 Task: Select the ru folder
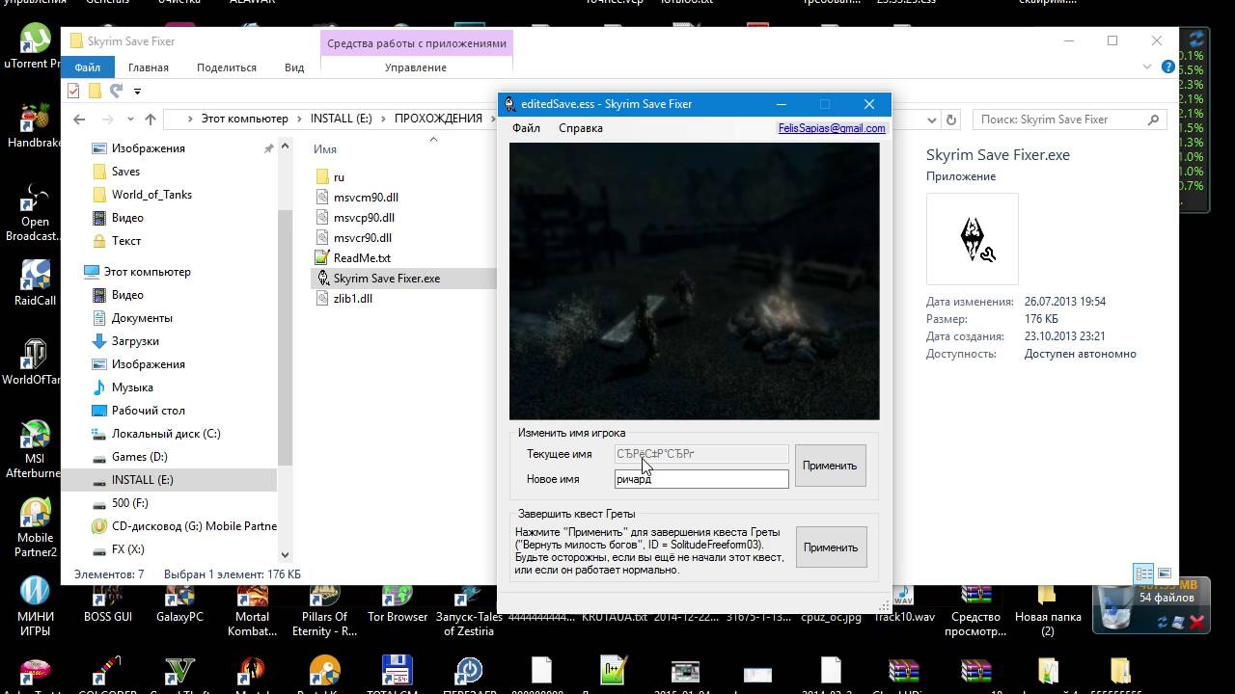tap(339, 177)
